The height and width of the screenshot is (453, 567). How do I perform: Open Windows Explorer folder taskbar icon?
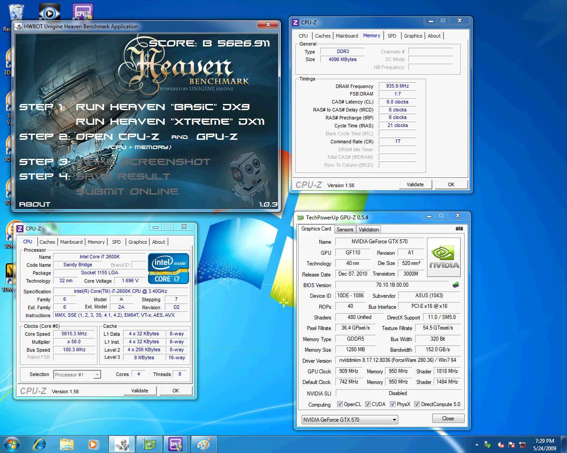point(66,444)
